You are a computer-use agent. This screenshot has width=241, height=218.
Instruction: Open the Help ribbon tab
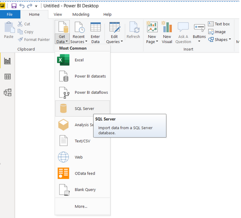coord(108,14)
